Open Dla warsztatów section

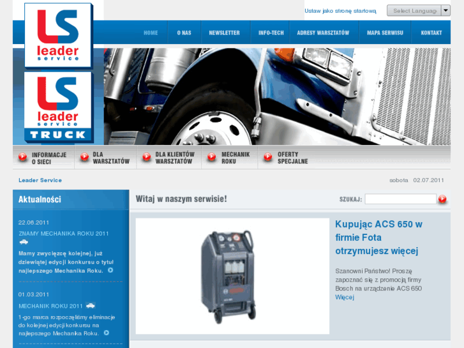(111, 158)
